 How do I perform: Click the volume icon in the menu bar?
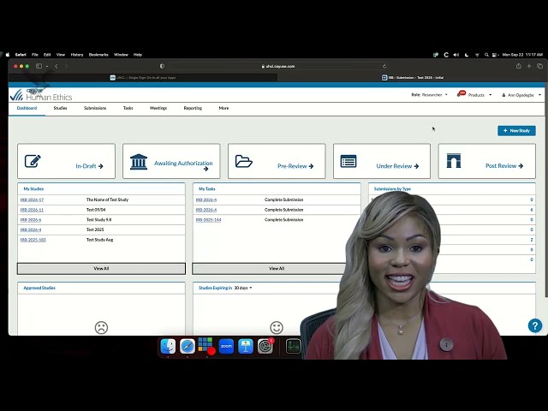point(456,55)
